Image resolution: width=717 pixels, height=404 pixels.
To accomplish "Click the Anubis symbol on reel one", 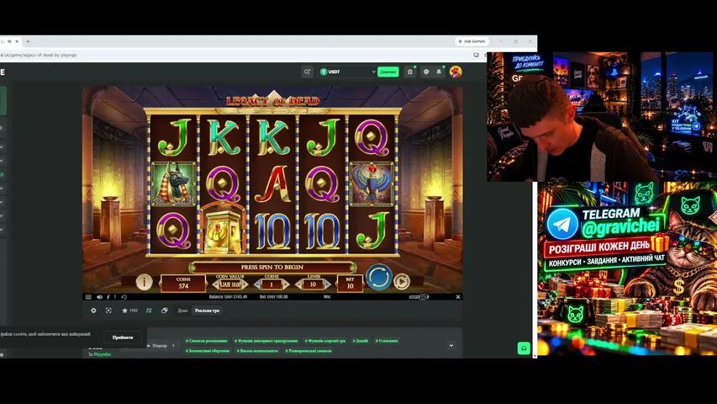I will pyautogui.click(x=174, y=183).
